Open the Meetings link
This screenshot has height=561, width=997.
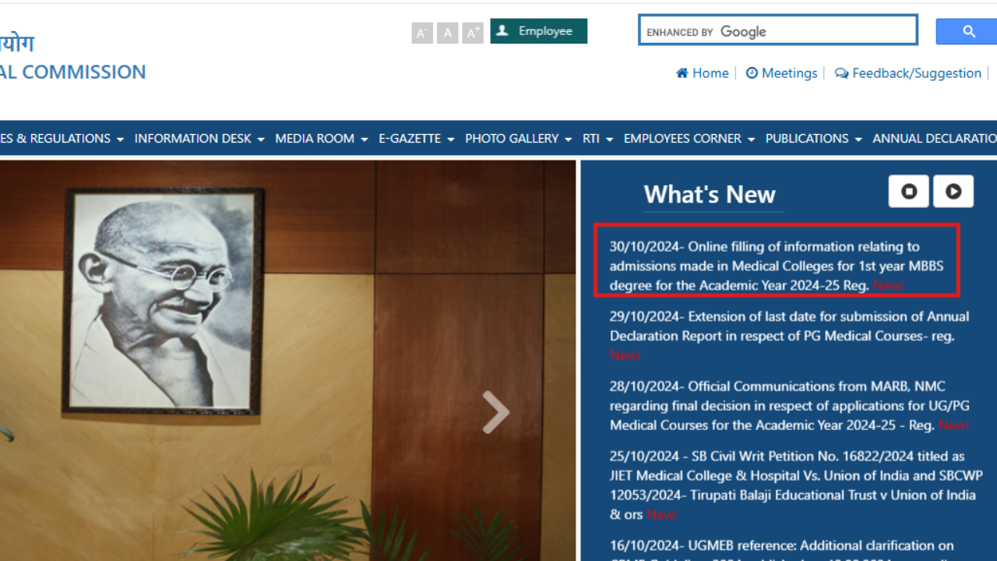pos(782,73)
